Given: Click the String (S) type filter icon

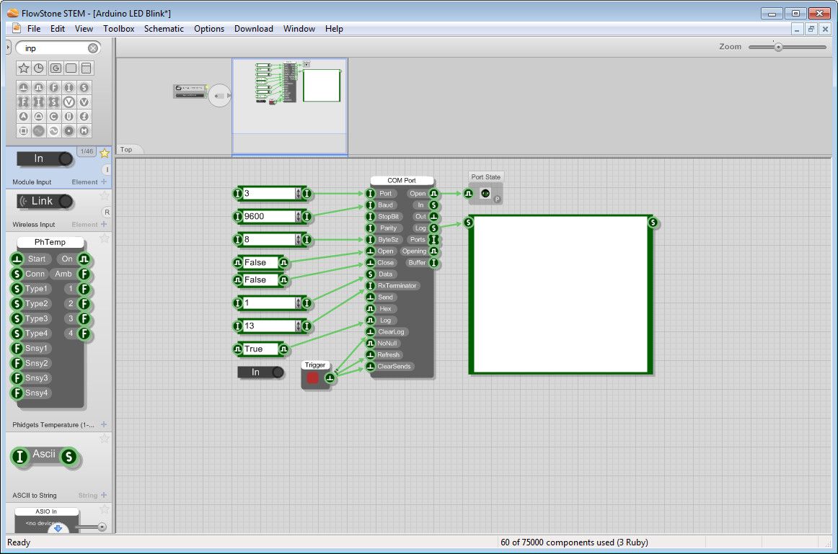Looking at the screenshot, I should (84, 87).
